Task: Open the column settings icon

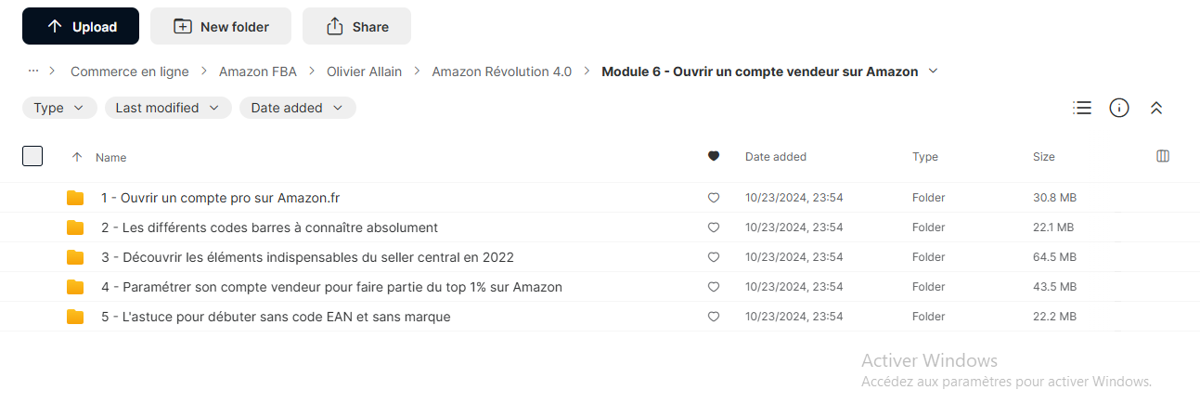Action: click(x=1163, y=156)
